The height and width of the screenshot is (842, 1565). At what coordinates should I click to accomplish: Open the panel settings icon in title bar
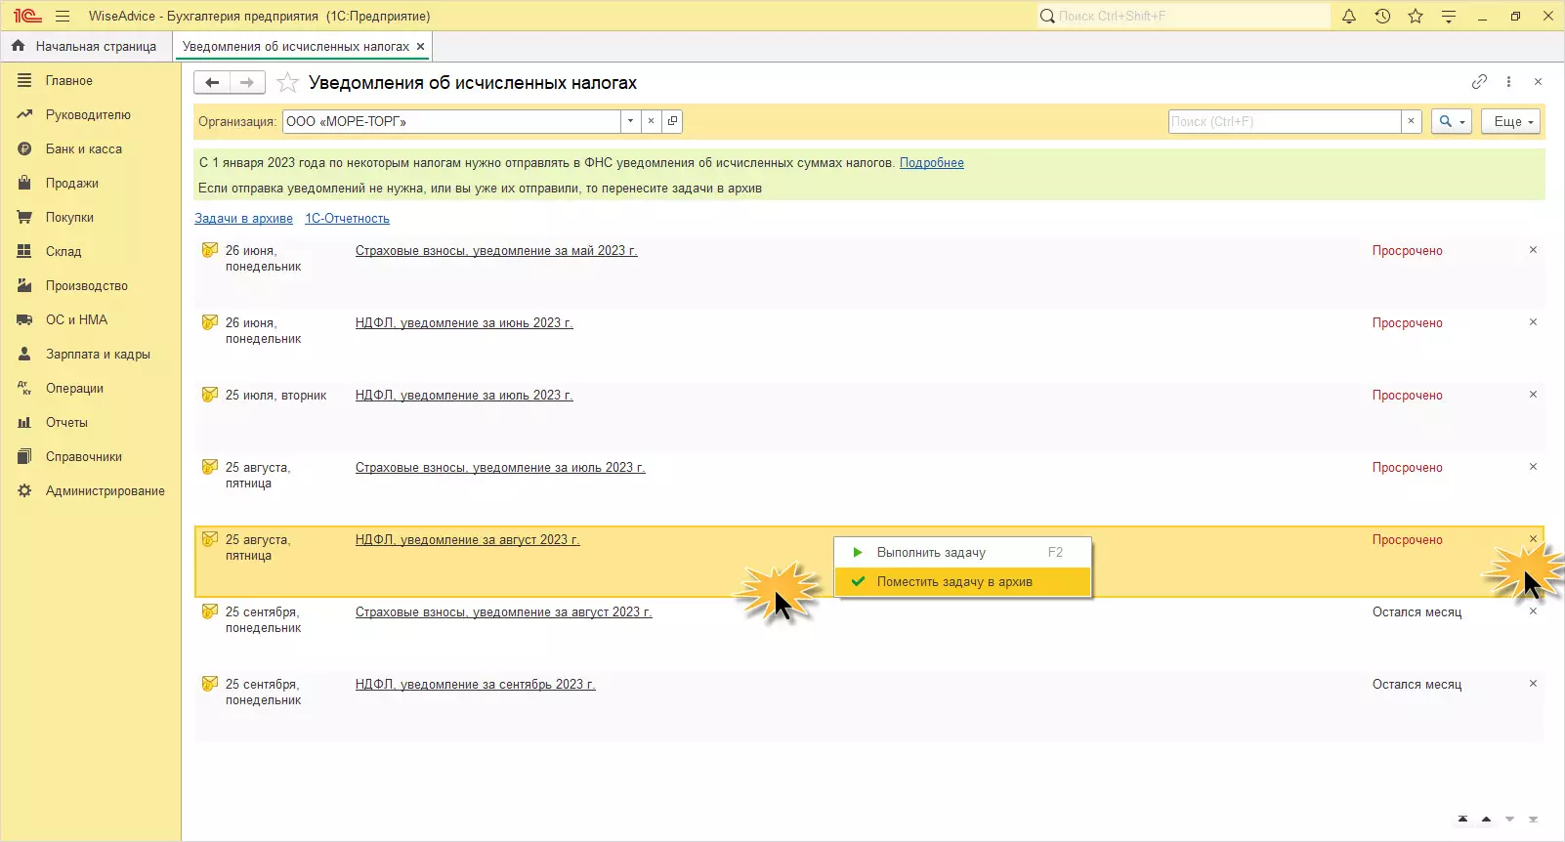[x=1449, y=16]
